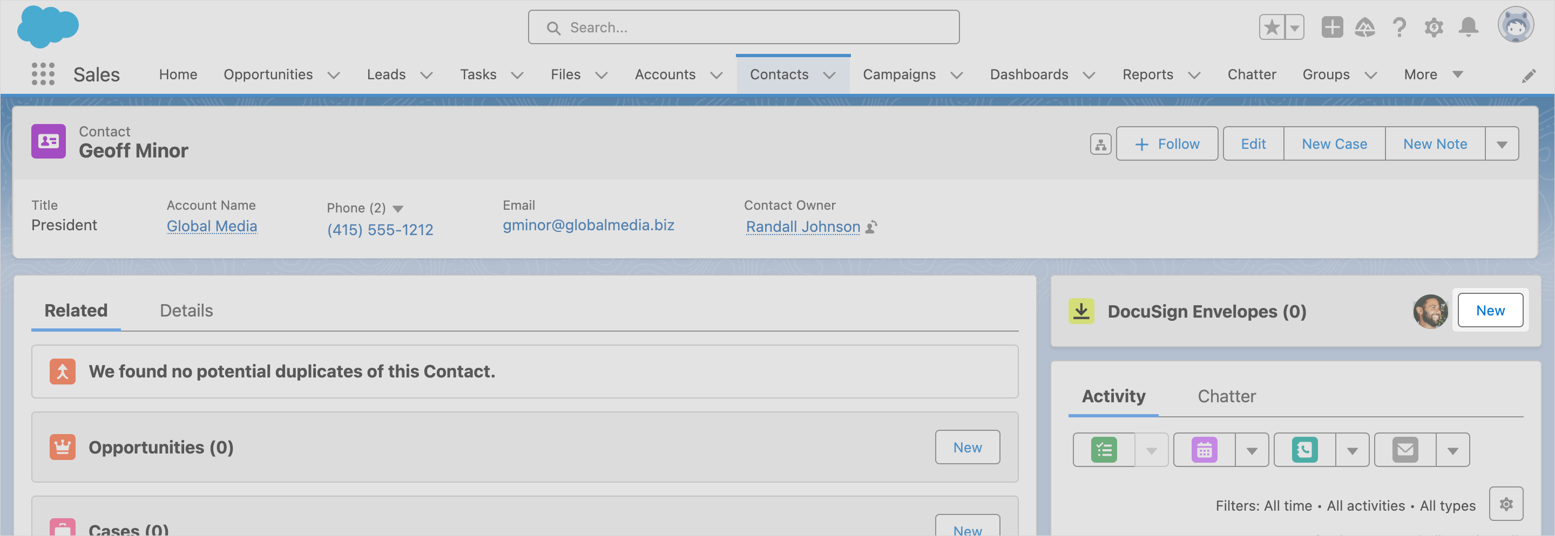The width and height of the screenshot is (1555, 536).
Task: Follow the Geoff Minor contact
Action: [1167, 144]
